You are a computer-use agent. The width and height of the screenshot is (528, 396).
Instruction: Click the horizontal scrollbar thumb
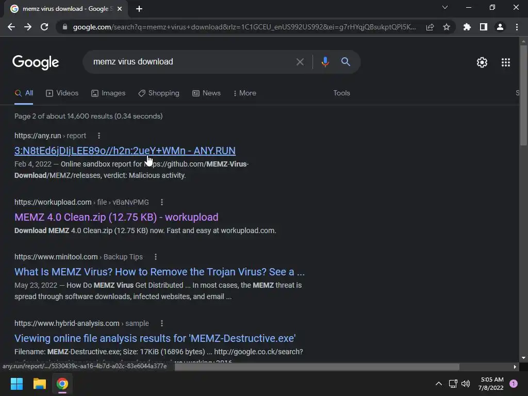point(317,367)
